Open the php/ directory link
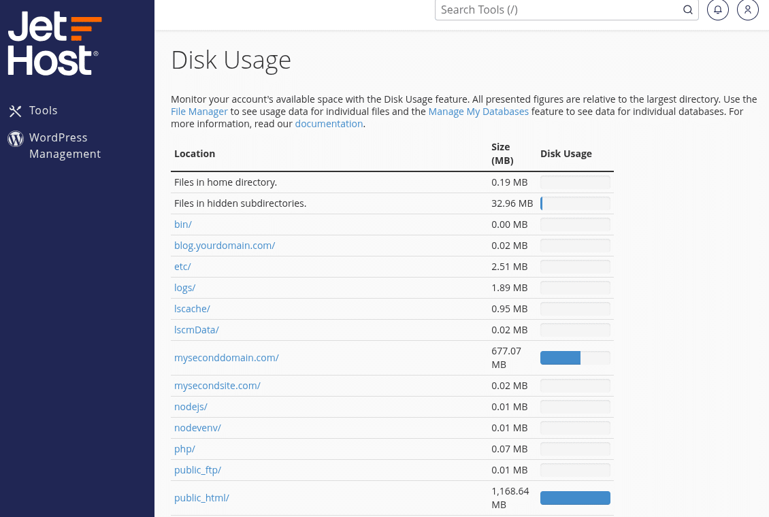This screenshot has width=769, height=517. [x=185, y=449]
